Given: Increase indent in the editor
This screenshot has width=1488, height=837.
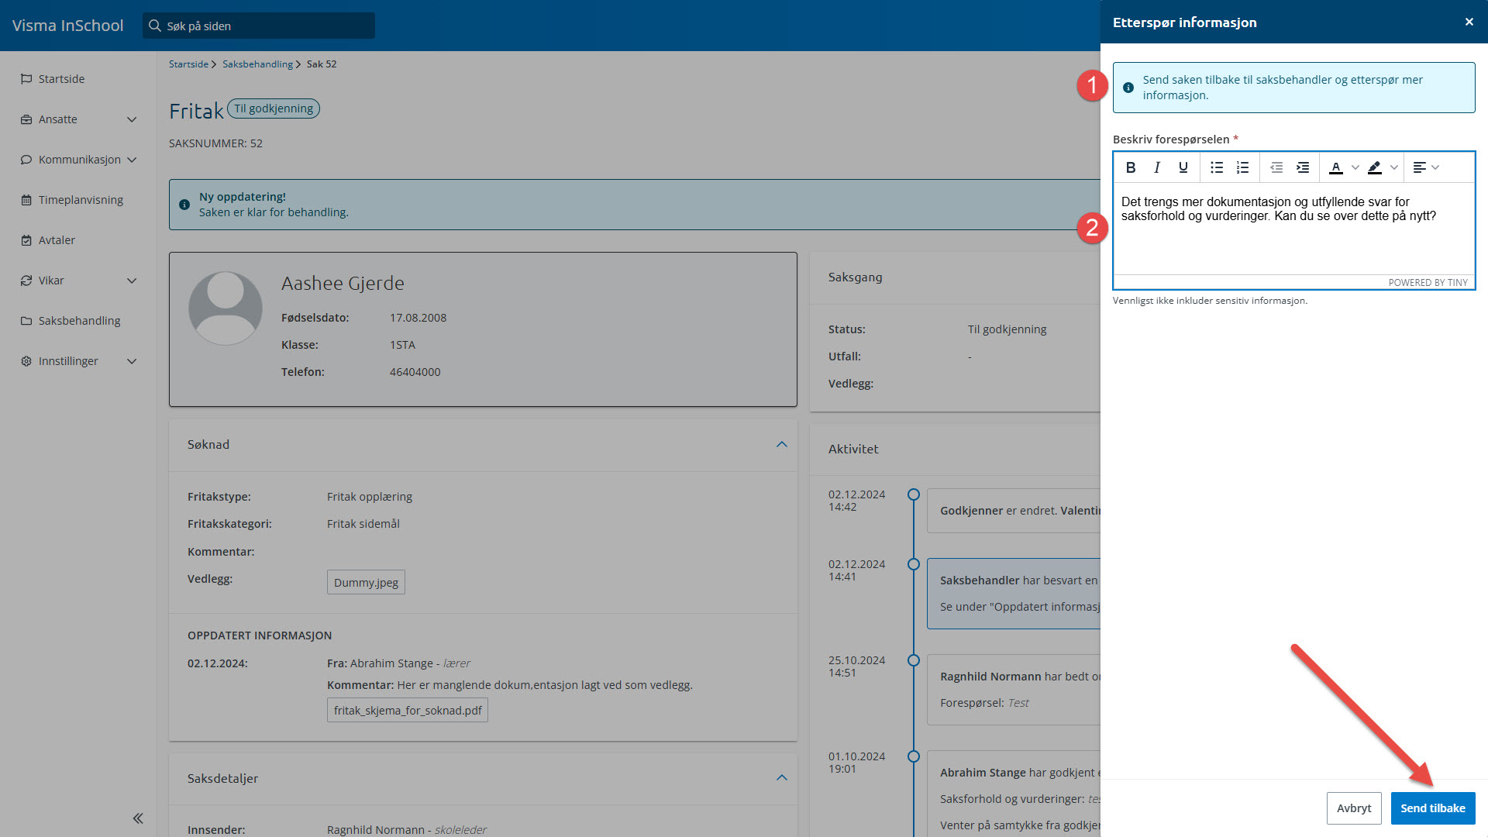Looking at the screenshot, I should click(x=1303, y=167).
